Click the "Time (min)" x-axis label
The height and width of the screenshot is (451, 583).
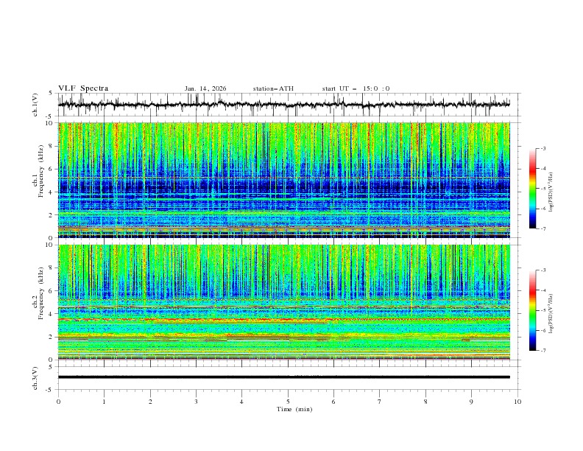click(x=294, y=409)
